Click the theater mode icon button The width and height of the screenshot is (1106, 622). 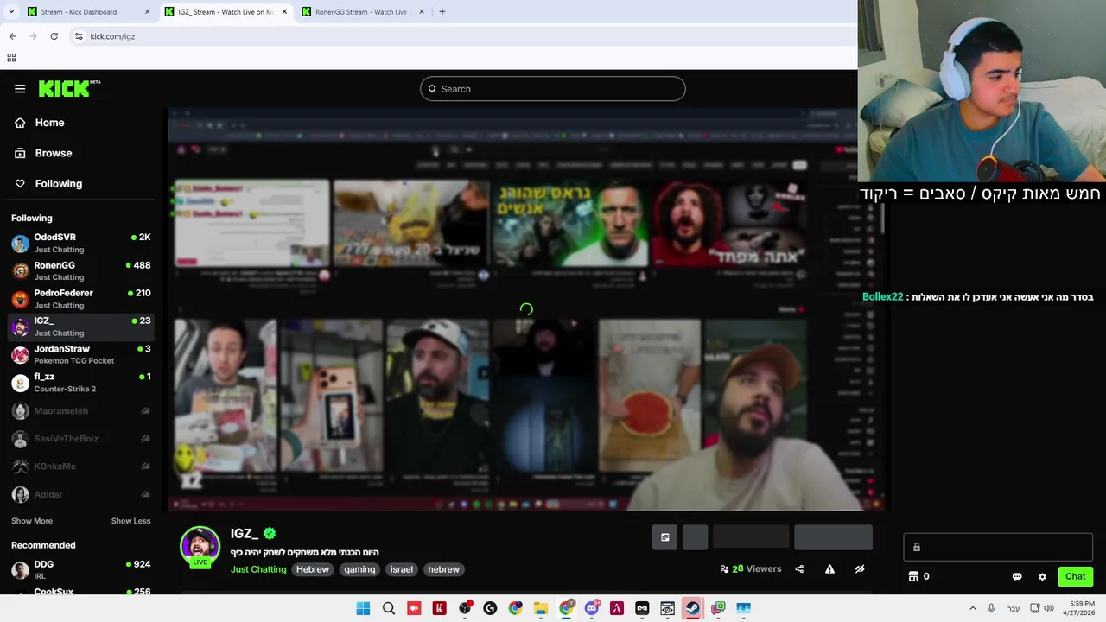664,537
